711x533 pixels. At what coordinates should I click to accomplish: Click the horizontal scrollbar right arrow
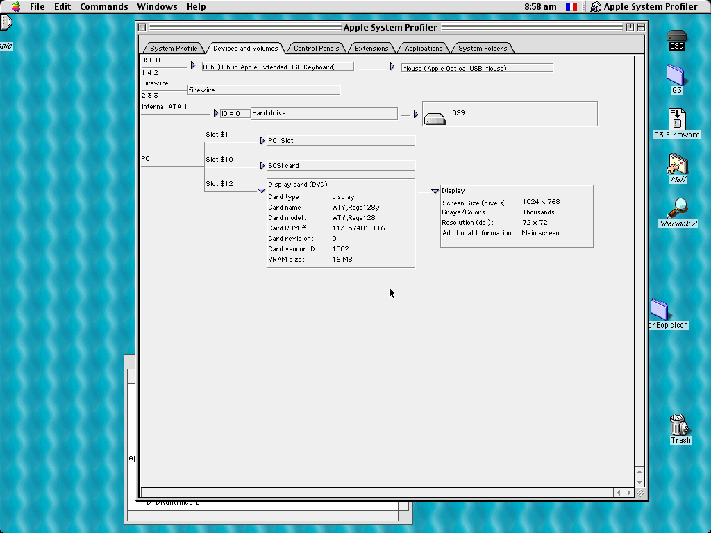[x=628, y=493]
